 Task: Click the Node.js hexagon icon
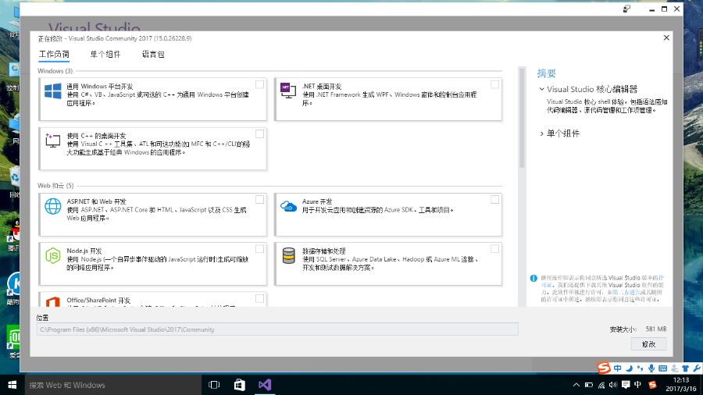(x=53, y=256)
